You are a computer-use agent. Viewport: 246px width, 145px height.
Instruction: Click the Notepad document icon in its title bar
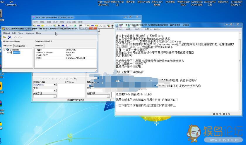[x=117, y=25]
